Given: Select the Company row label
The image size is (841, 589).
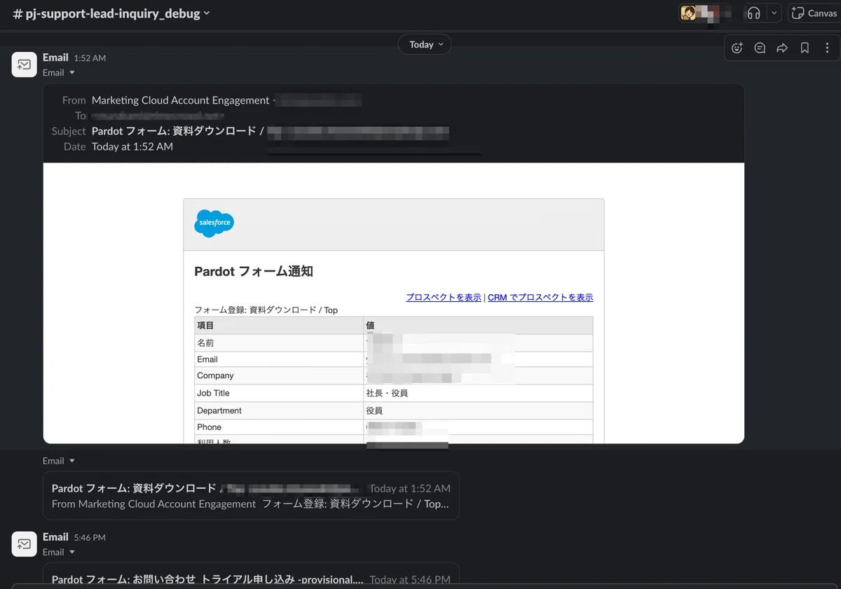Looking at the screenshot, I should click(x=215, y=375).
